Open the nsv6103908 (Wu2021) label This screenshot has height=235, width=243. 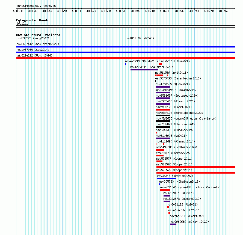[171, 136]
